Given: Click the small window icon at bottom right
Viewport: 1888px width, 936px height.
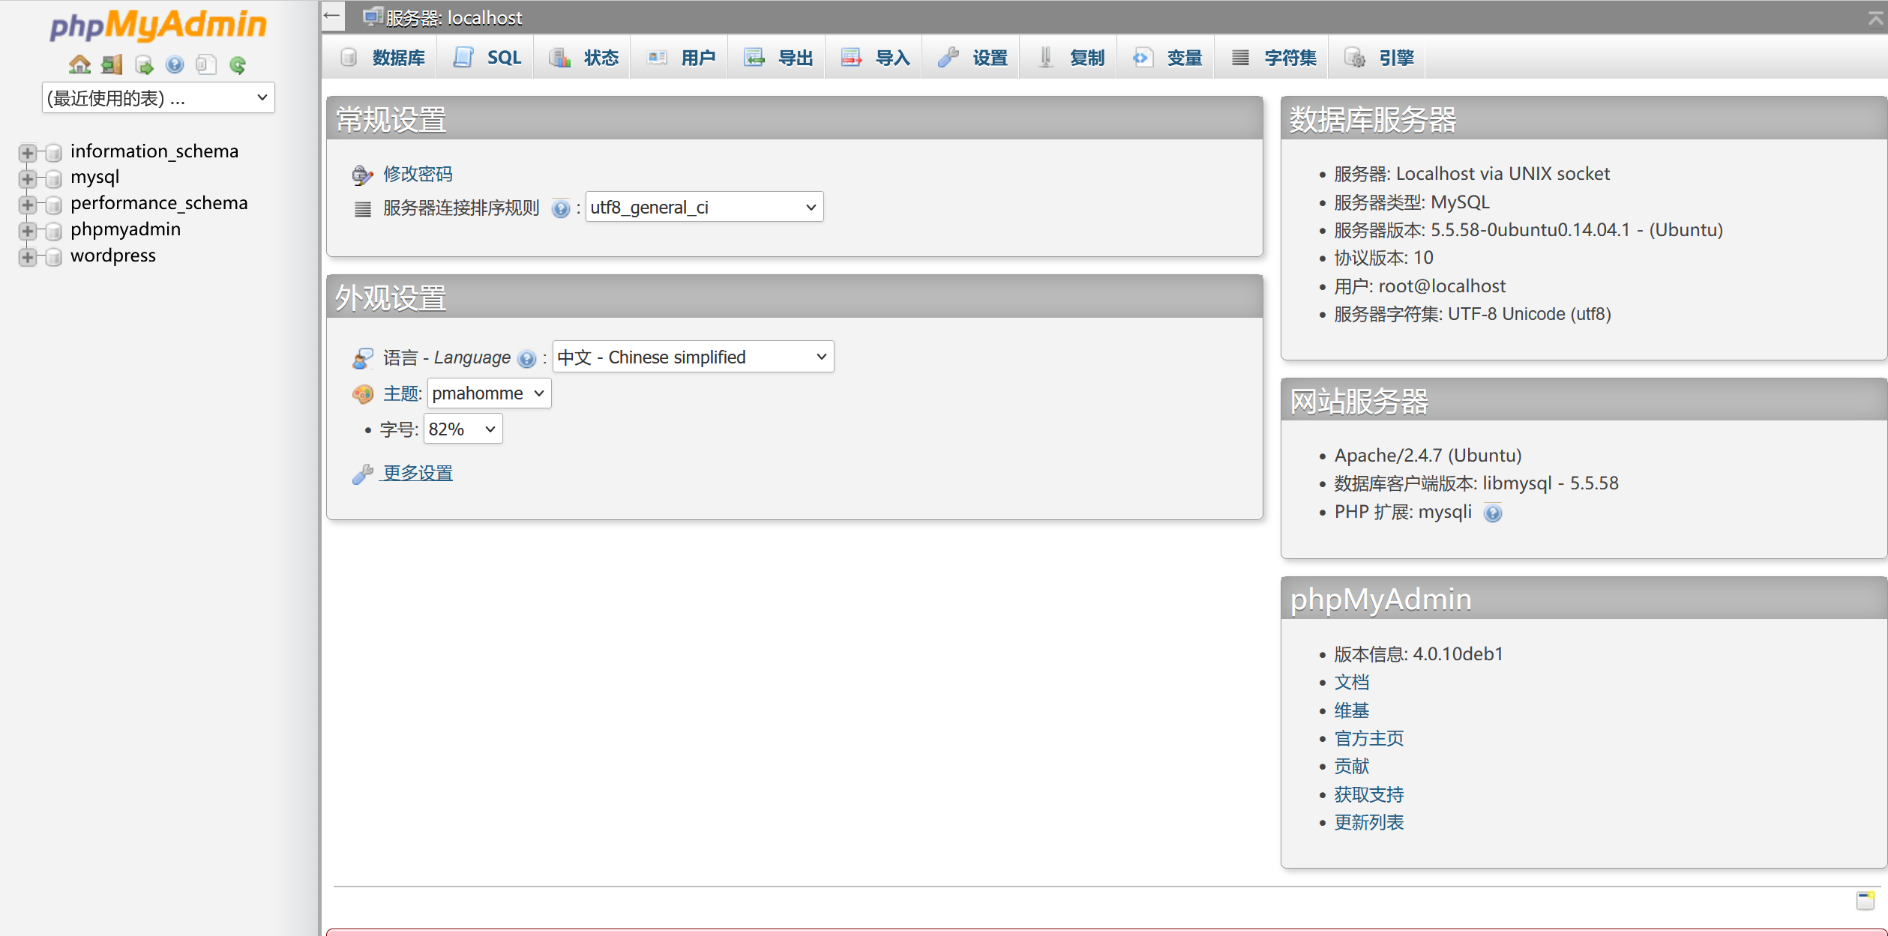Looking at the screenshot, I should pyautogui.click(x=1866, y=900).
